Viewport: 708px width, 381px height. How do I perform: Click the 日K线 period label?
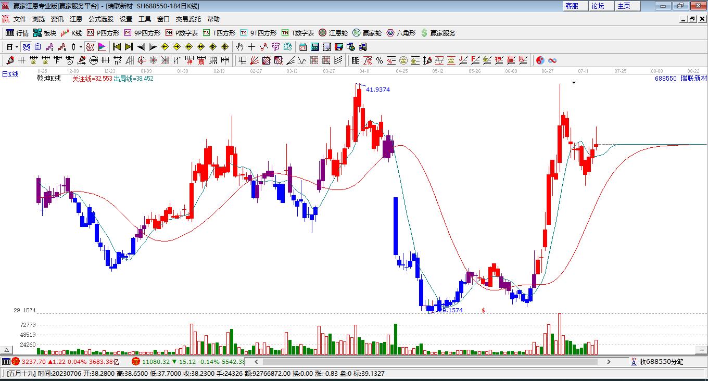[x=10, y=74]
